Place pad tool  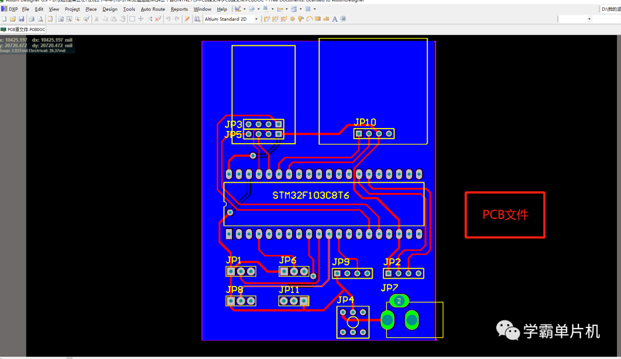click(x=292, y=18)
